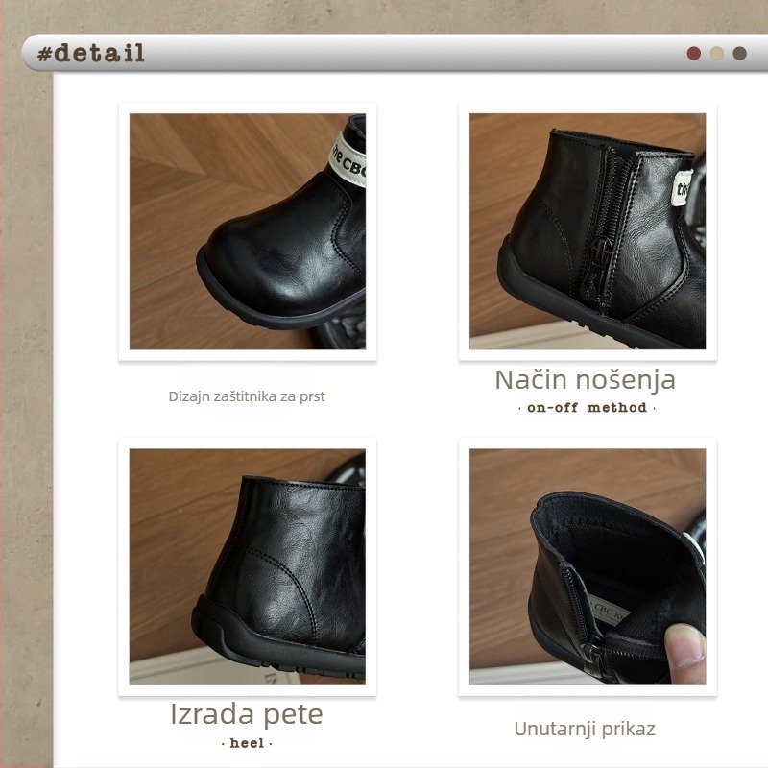Open the boot interior view photo
Viewport: 768px width, 768px height.
(x=588, y=566)
